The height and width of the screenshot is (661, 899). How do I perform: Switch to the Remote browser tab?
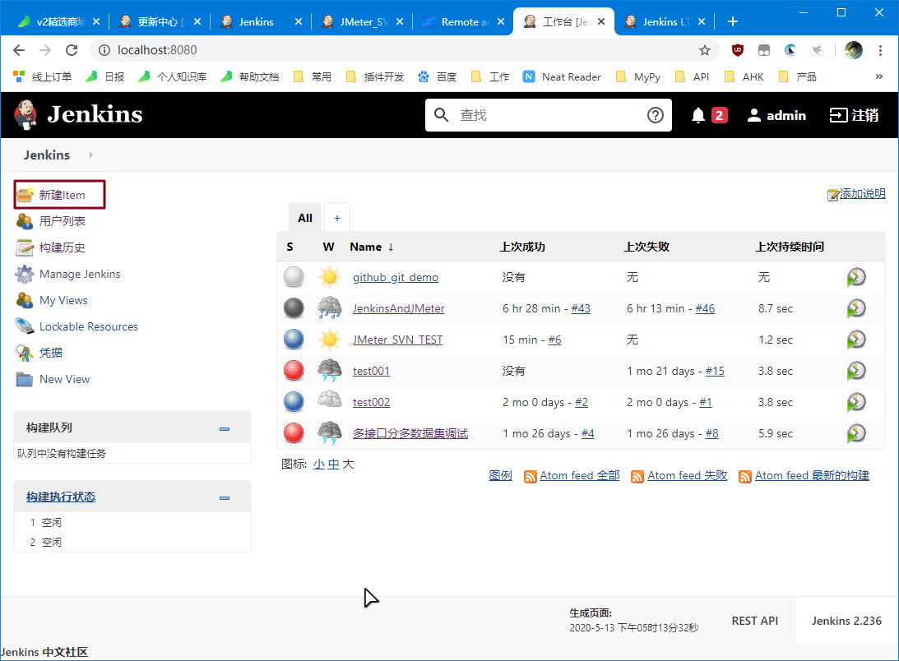pos(462,21)
